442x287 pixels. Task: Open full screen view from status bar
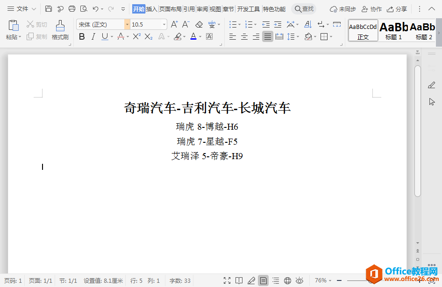click(x=227, y=280)
